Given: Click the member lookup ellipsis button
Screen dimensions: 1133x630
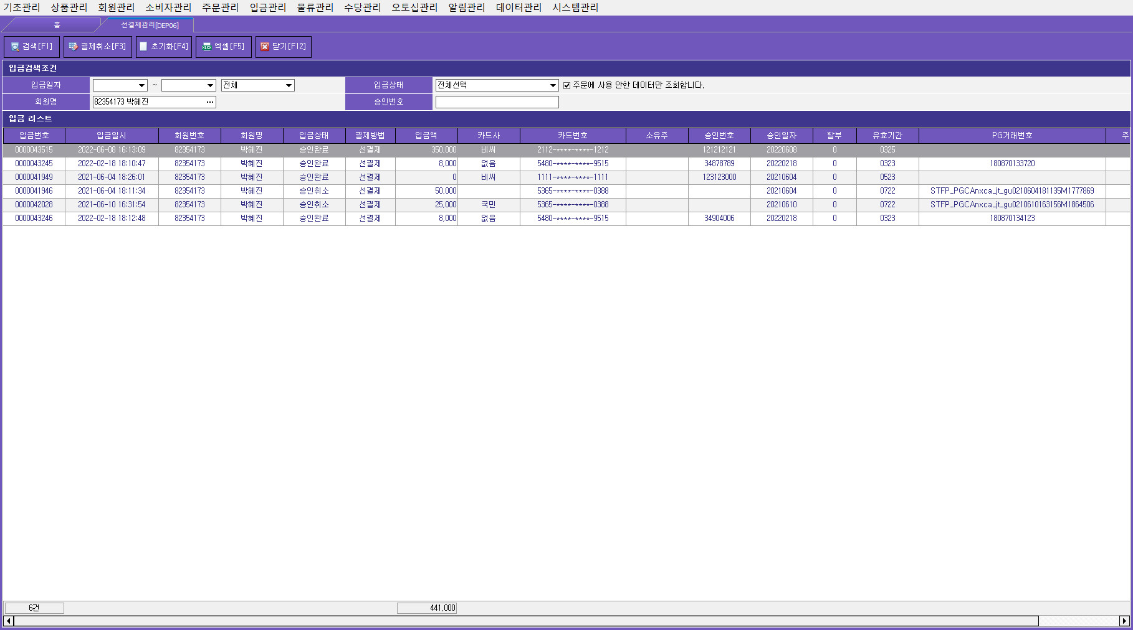Looking at the screenshot, I should click(210, 102).
